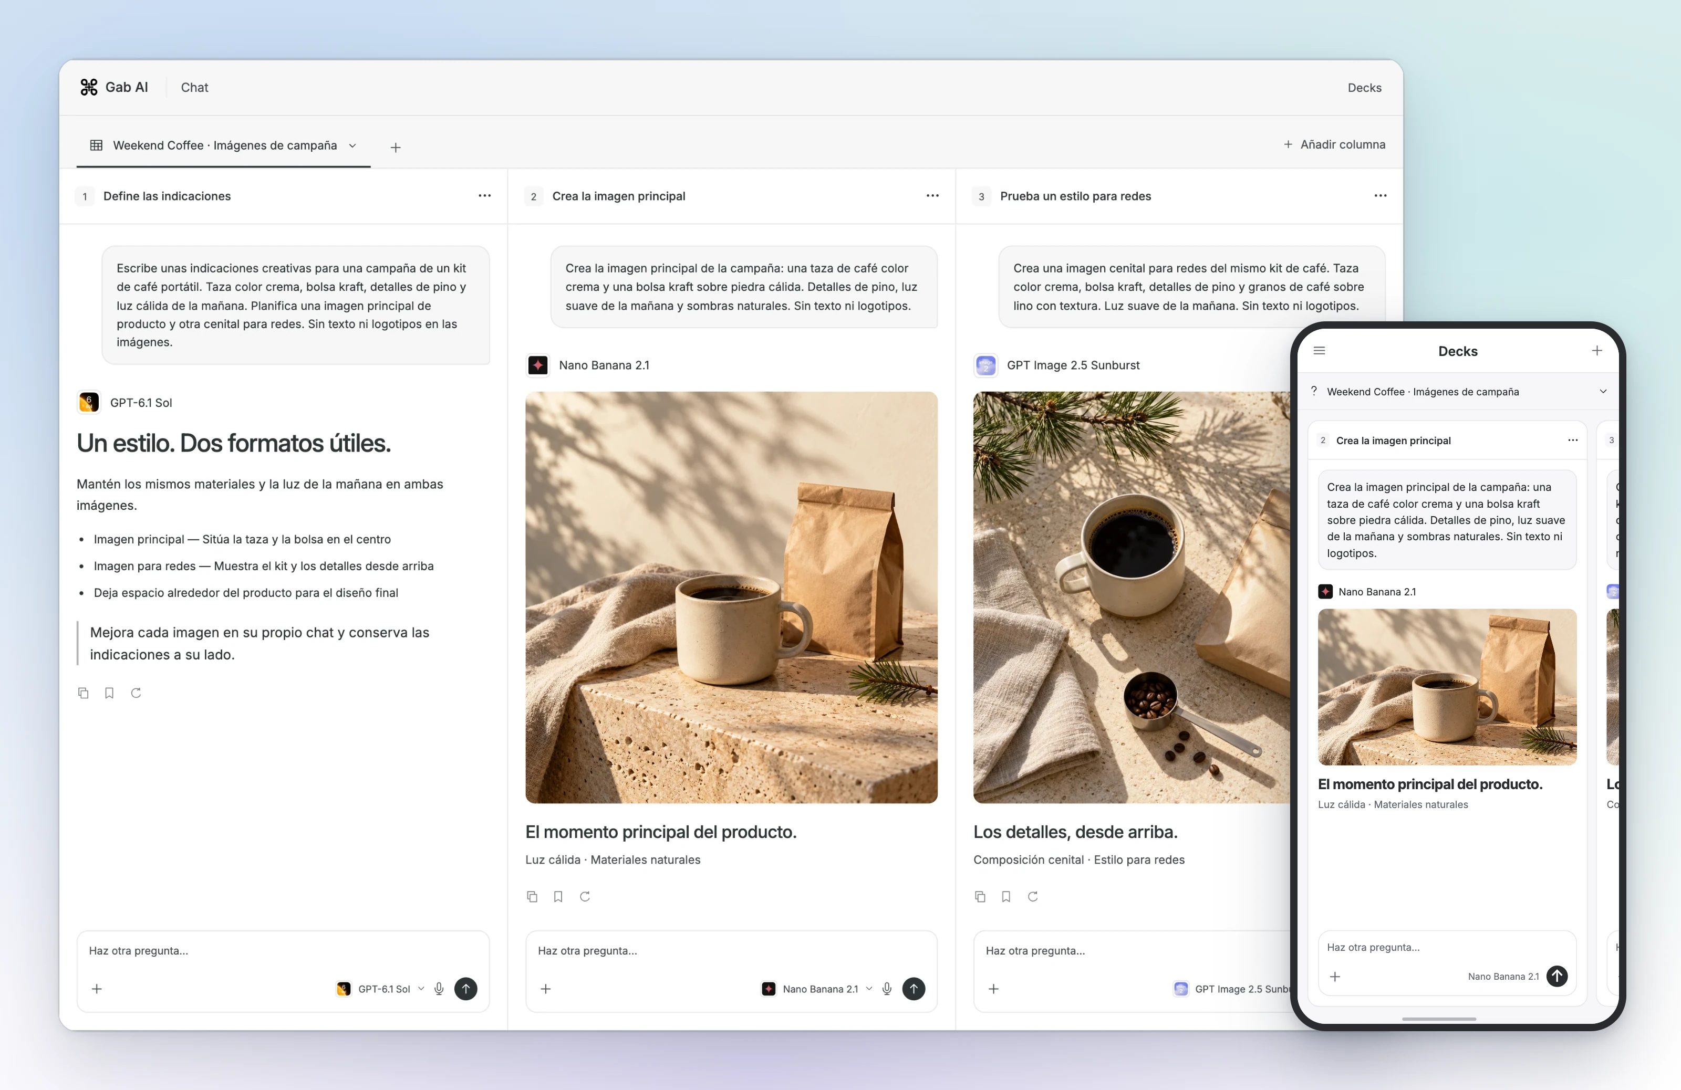Open hamburger menu on phone Decks screen
1681x1090 pixels.
[x=1320, y=351]
